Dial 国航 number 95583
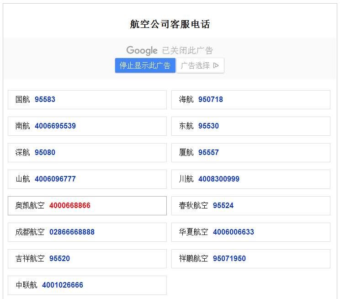Image resolution: width=340 pixels, height=299 pixels. tap(45, 99)
